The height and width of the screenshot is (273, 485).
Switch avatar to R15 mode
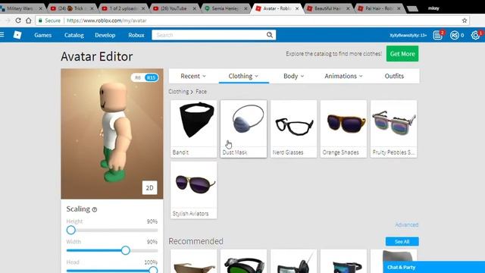click(151, 77)
